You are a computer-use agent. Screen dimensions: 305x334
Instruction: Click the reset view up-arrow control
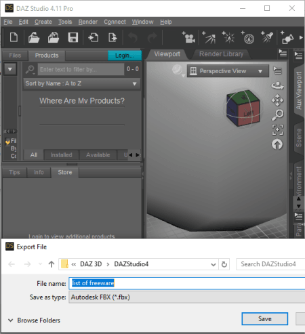pos(277,144)
